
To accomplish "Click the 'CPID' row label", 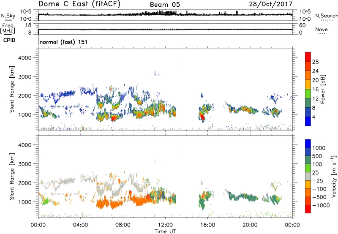I will 9,40.
